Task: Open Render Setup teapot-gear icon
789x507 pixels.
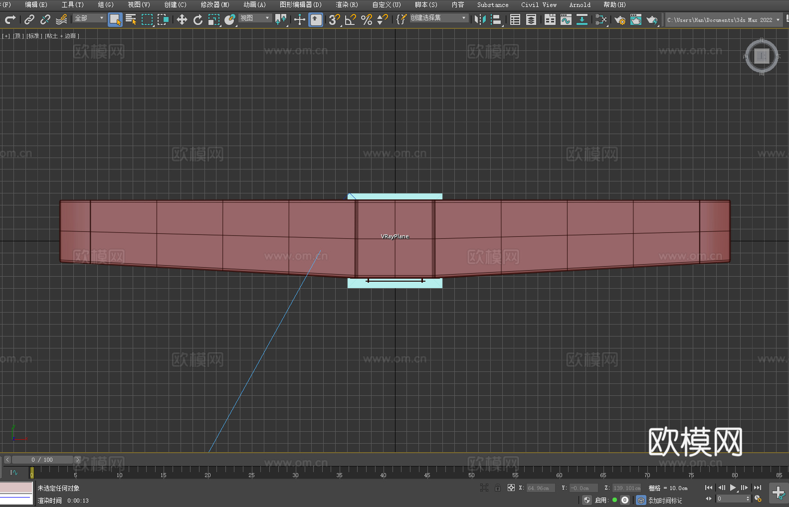Action: (620, 19)
